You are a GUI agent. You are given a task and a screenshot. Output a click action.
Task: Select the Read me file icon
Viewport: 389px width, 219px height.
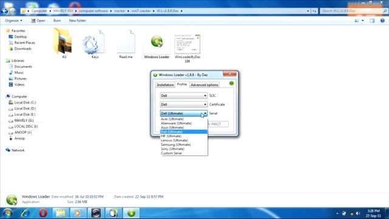[126, 42]
